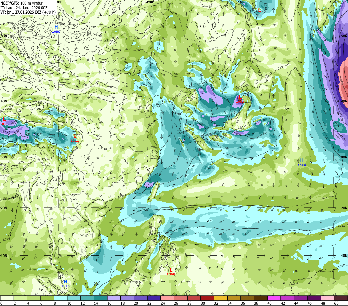This screenshot has width=348, height=306.
Task: Pick the brown swatch between 36 and 38
Action: click(x=247, y=298)
